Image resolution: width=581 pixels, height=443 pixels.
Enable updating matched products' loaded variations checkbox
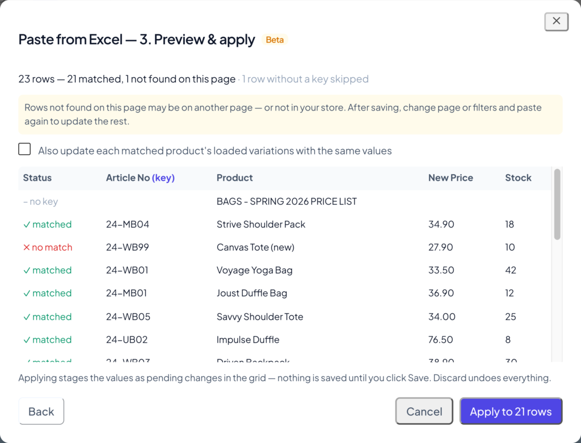coord(24,149)
